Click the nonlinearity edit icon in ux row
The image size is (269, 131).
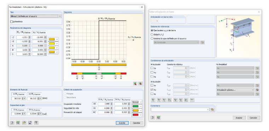point(257,68)
